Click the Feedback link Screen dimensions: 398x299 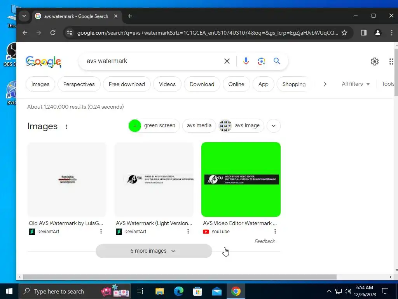pyautogui.click(x=264, y=241)
